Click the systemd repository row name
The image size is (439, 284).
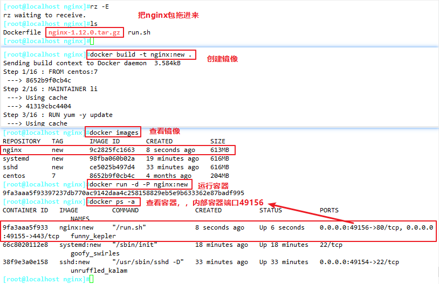tap(16, 158)
